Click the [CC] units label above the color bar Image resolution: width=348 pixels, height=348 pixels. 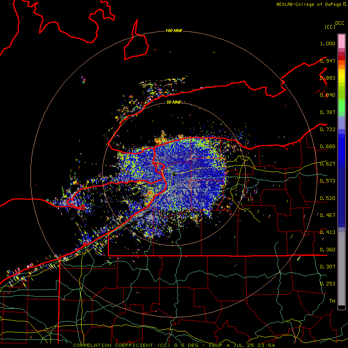pos(330,27)
